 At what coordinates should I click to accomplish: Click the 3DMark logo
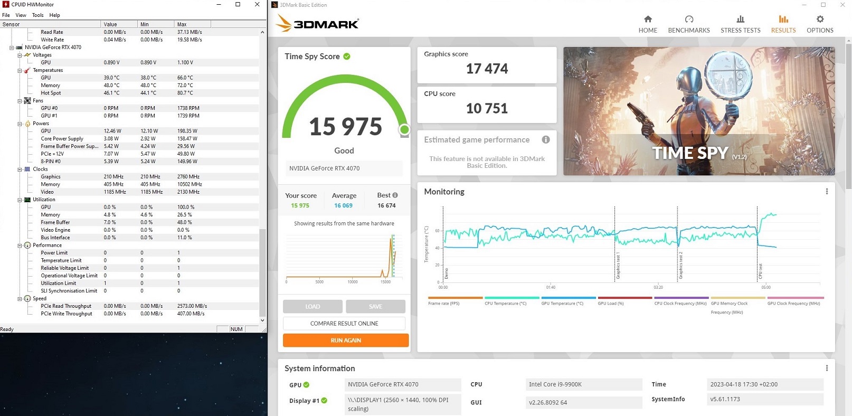(x=317, y=24)
